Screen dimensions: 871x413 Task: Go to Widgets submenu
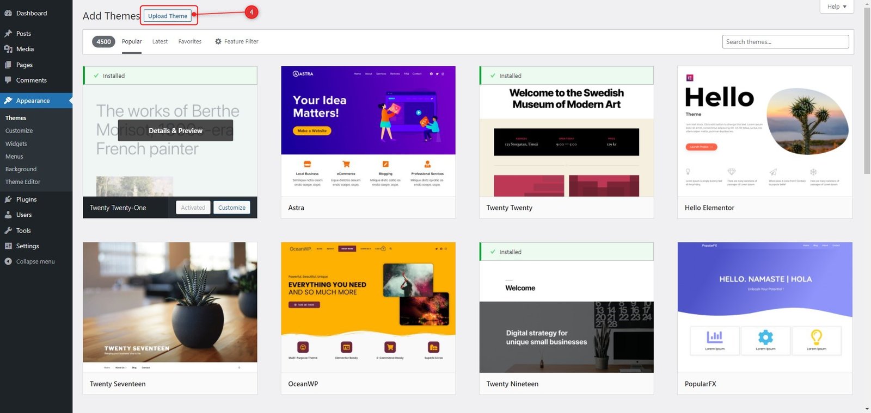coord(16,143)
